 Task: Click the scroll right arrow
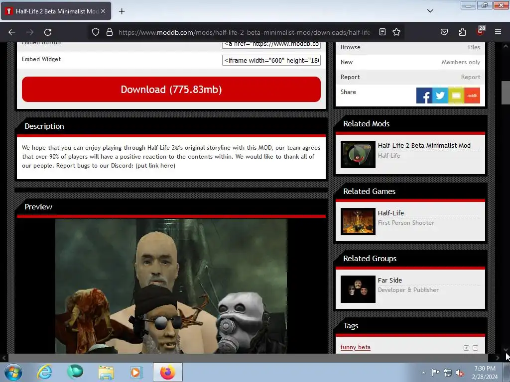[498, 358]
